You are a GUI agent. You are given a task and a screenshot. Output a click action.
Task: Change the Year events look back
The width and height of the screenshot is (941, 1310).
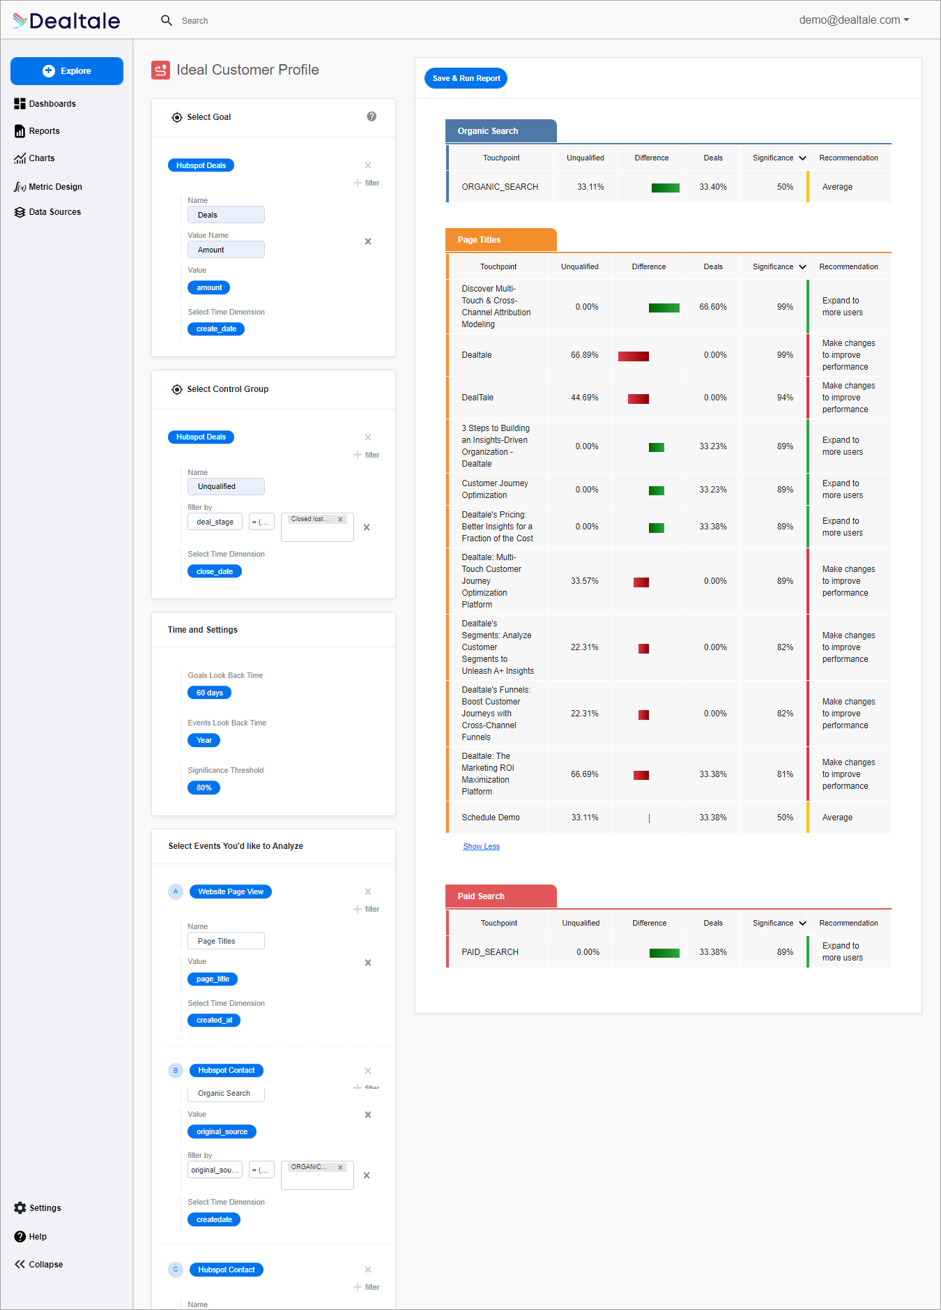coord(204,740)
